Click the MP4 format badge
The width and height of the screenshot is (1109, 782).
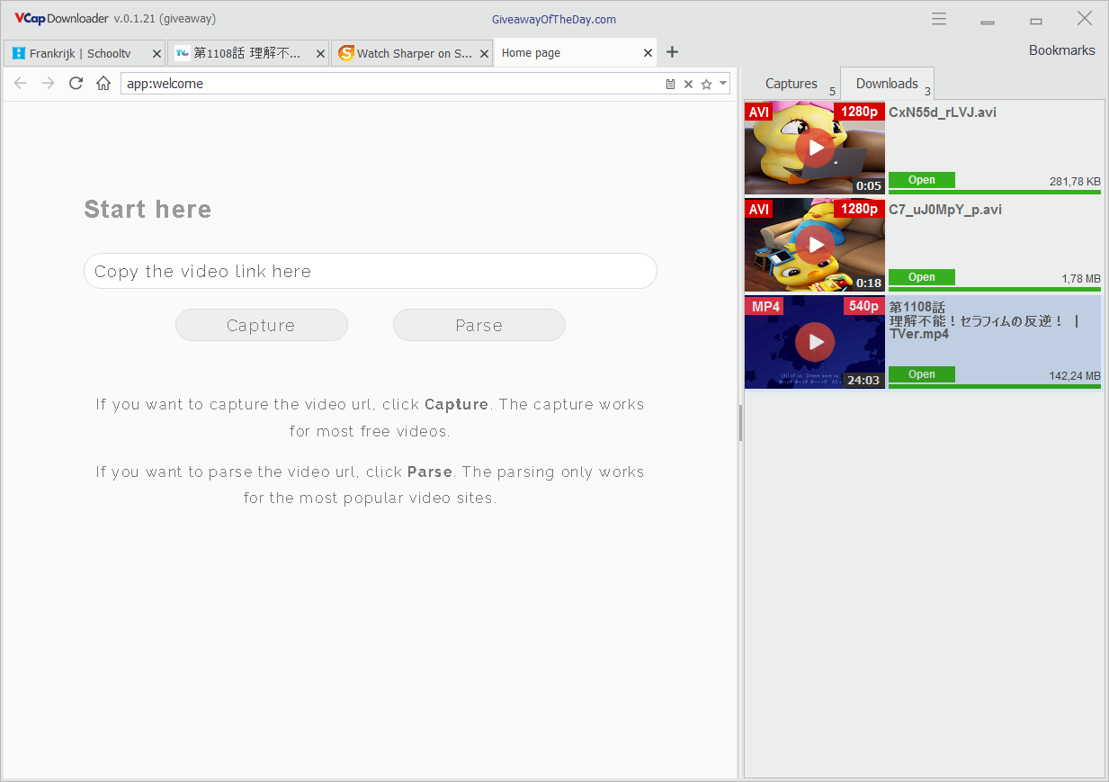point(765,306)
